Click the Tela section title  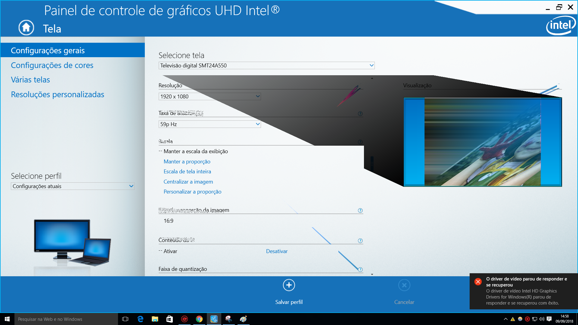coord(52,29)
